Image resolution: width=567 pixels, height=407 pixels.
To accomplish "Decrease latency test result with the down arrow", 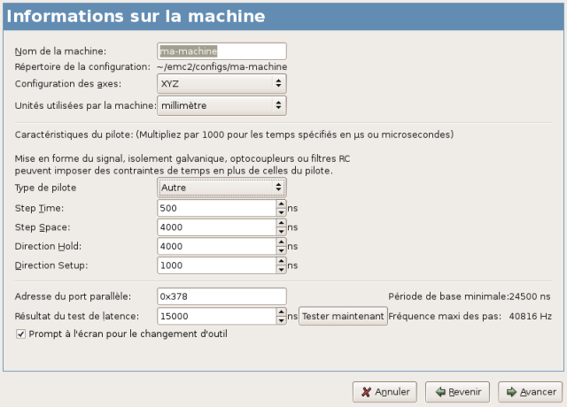I will [281, 320].
